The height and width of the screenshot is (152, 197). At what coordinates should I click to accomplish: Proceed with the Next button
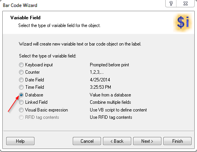click(x=147, y=141)
